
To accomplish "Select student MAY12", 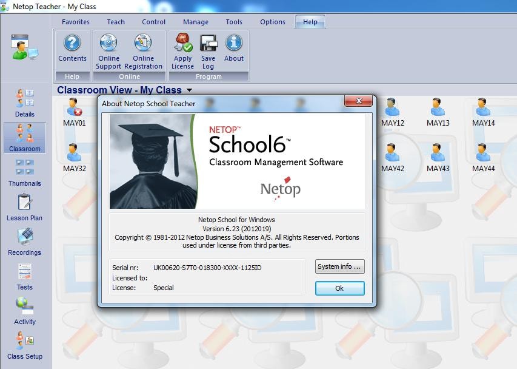I will (393, 112).
